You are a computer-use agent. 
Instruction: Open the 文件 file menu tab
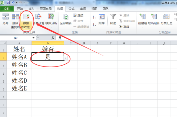(x=7, y=9)
